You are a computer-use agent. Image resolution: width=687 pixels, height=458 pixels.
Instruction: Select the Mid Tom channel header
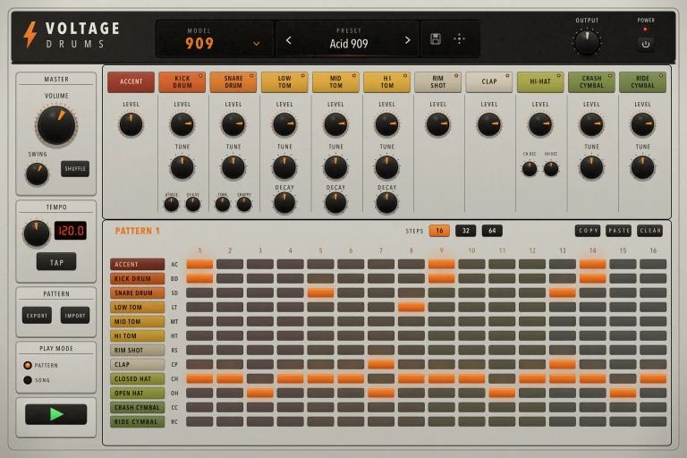[335, 81]
